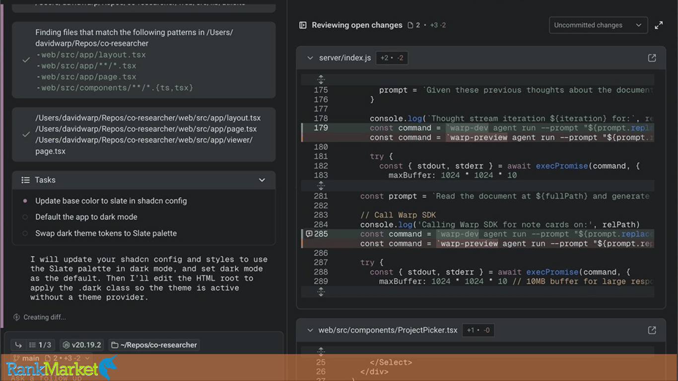The width and height of the screenshot is (678, 381).
Task: Click line number 289 in the diff
Action: click(321, 281)
